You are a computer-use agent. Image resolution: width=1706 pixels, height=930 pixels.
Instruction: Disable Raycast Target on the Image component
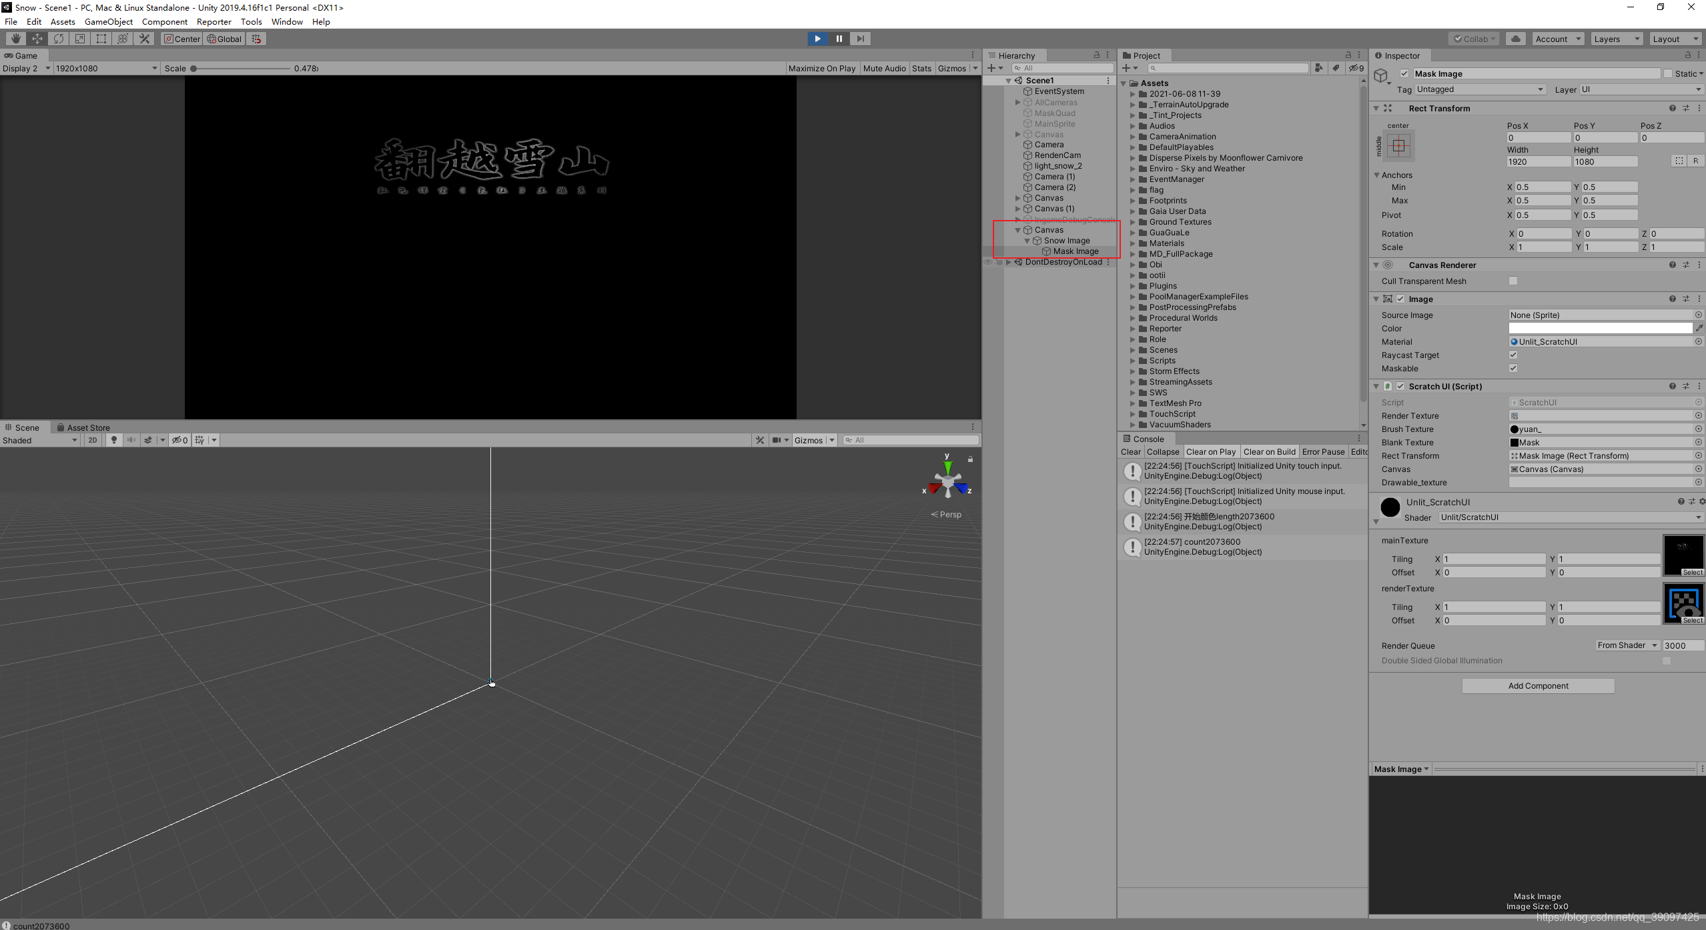pyautogui.click(x=1513, y=355)
